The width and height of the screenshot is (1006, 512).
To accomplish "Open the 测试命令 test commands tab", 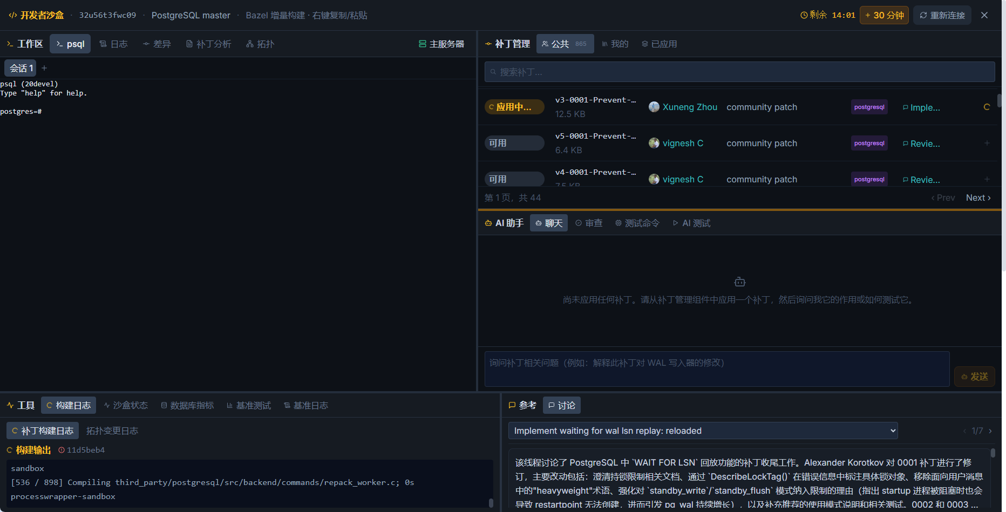I will (x=637, y=223).
